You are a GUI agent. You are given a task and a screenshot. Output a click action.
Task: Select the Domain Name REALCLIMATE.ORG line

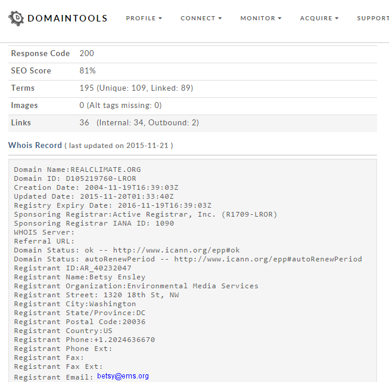pos(77,170)
